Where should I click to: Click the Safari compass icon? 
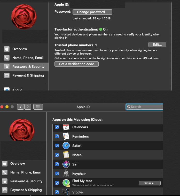point(66,146)
